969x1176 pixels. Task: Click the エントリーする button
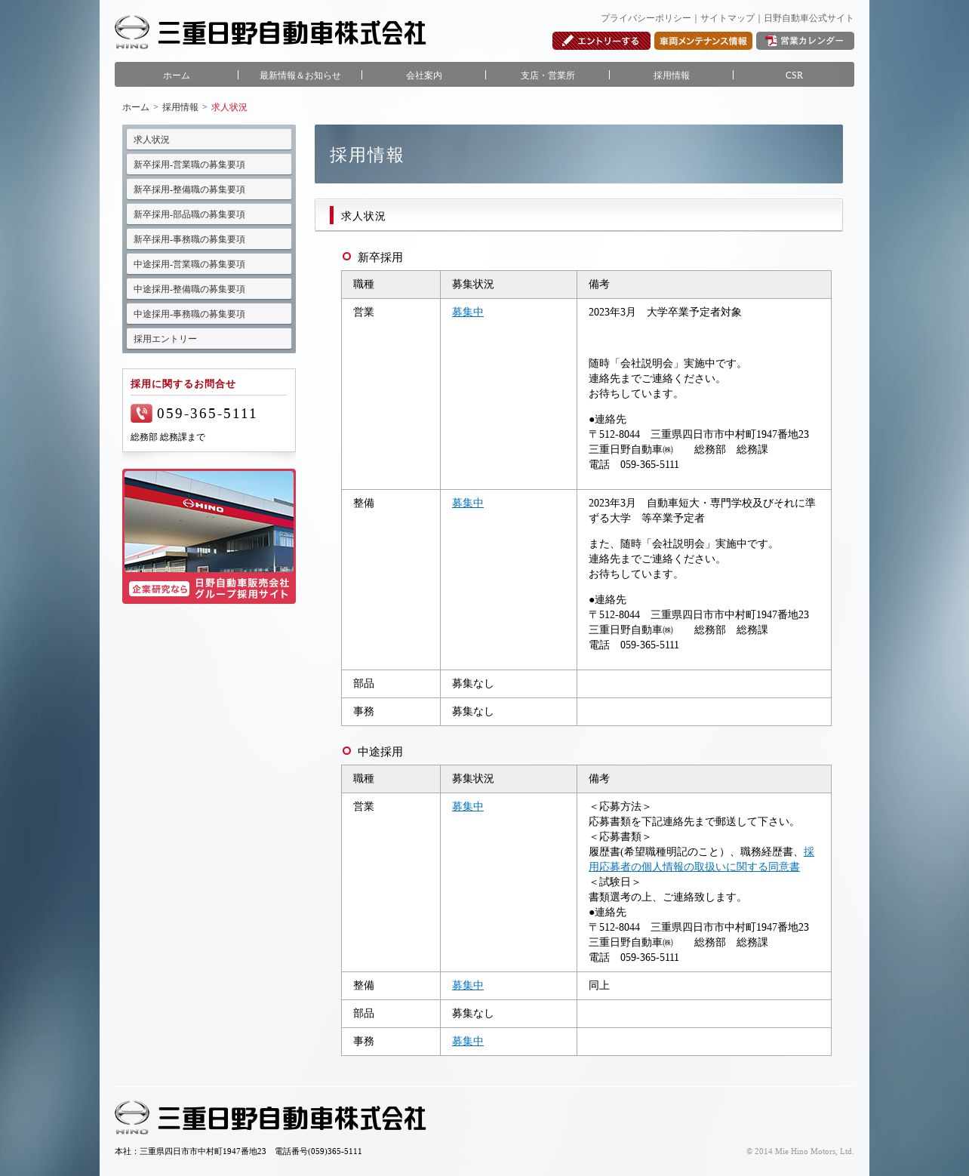tap(601, 41)
